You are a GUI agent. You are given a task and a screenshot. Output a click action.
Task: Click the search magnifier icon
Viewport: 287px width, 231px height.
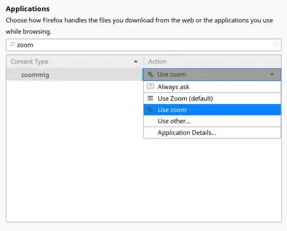click(x=12, y=45)
